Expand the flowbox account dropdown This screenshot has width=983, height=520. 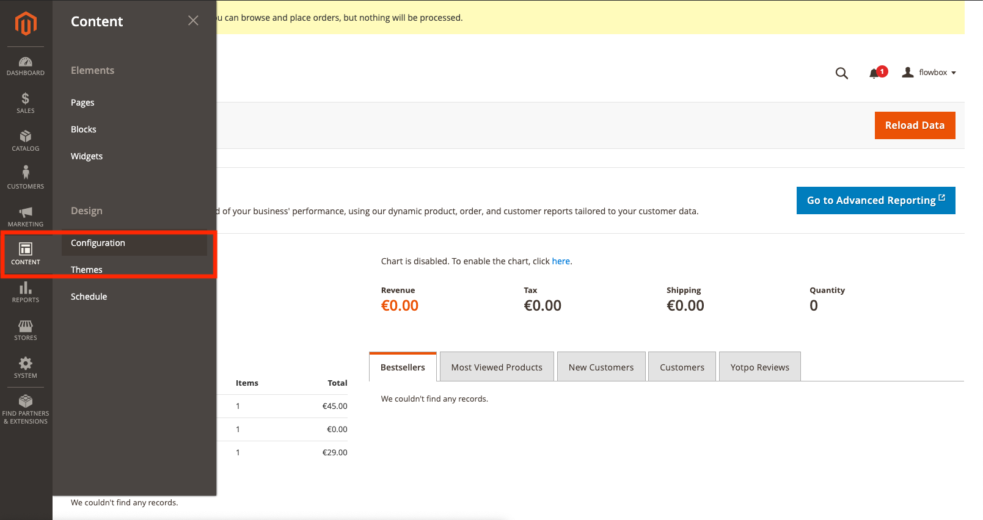coord(929,73)
